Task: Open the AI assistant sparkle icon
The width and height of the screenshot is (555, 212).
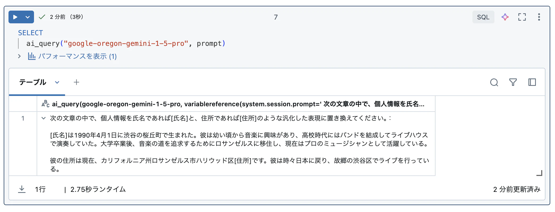Action: pyautogui.click(x=505, y=17)
